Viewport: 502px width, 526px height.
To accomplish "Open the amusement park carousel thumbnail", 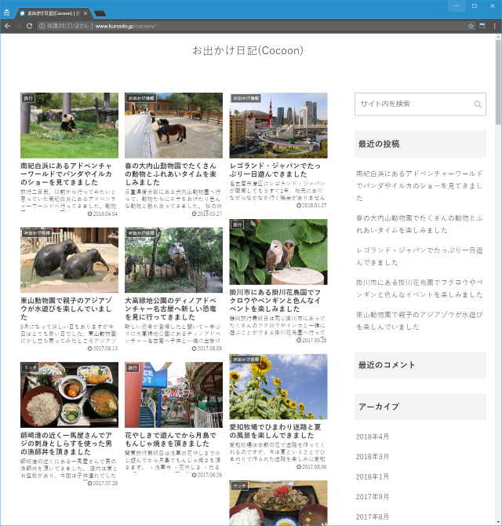I will pyautogui.click(x=173, y=394).
